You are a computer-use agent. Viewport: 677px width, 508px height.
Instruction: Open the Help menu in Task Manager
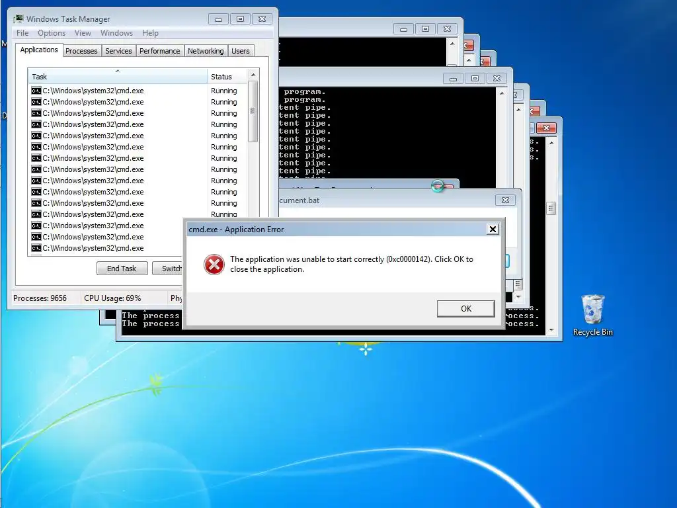pos(150,33)
